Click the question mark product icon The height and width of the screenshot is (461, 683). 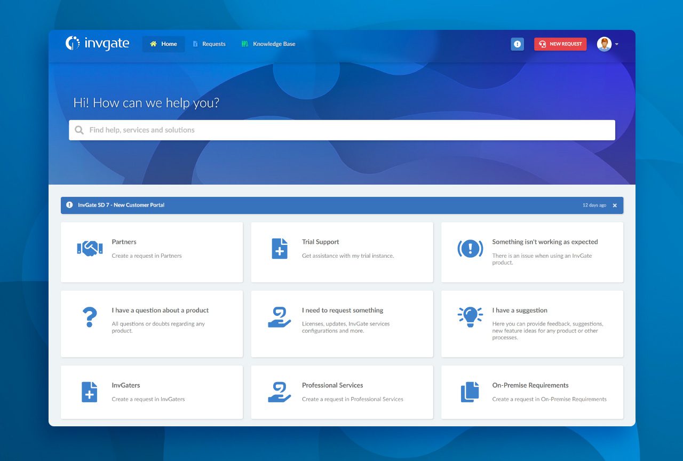(x=90, y=317)
